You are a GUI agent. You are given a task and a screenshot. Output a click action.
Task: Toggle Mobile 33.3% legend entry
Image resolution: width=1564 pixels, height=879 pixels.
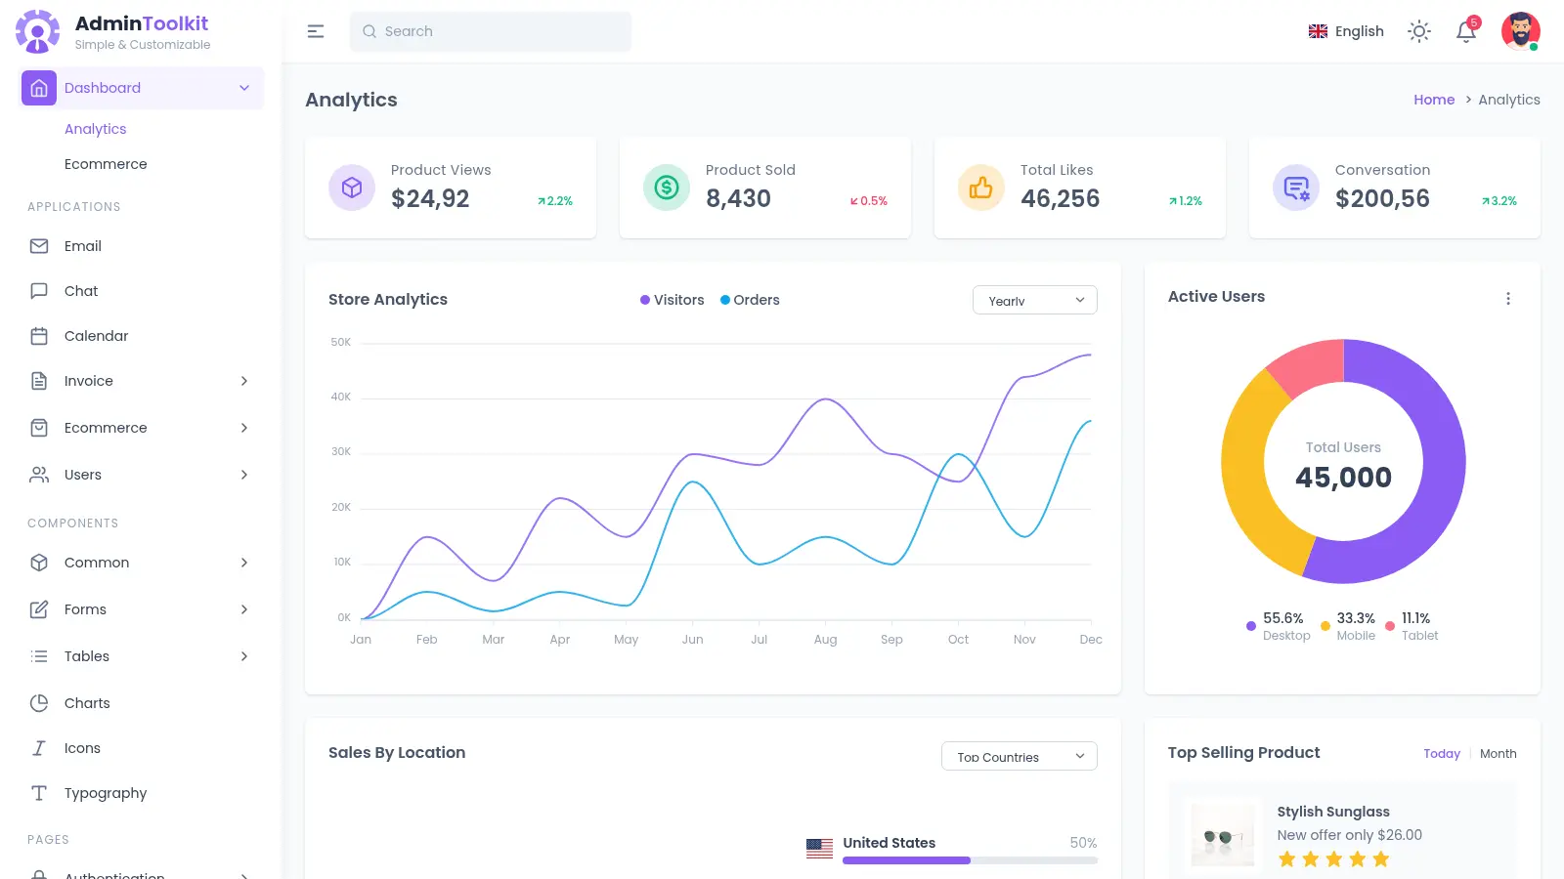point(1348,626)
